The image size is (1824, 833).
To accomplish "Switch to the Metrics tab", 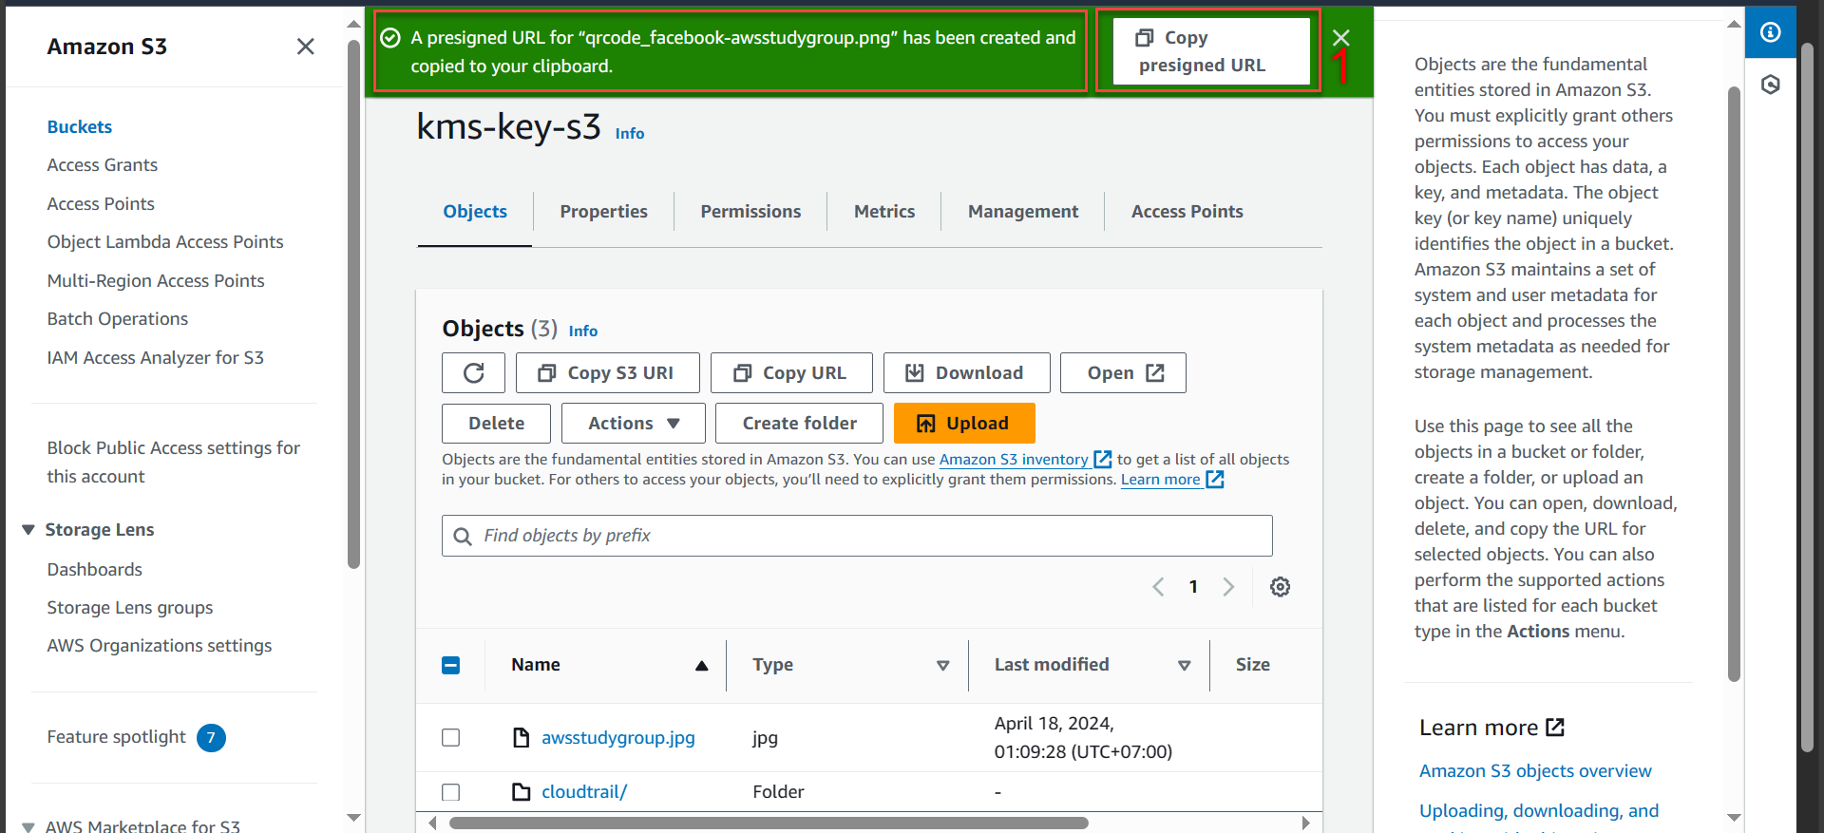I will coord(884,212).
